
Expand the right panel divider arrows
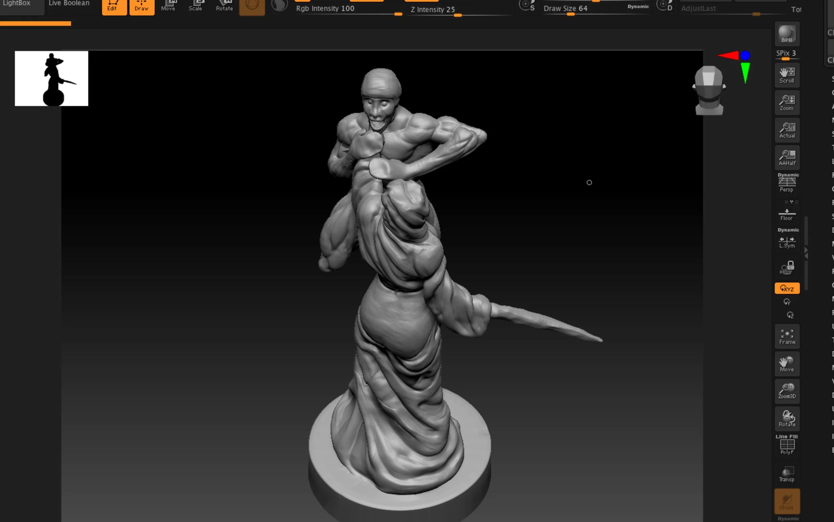(806, 253)
